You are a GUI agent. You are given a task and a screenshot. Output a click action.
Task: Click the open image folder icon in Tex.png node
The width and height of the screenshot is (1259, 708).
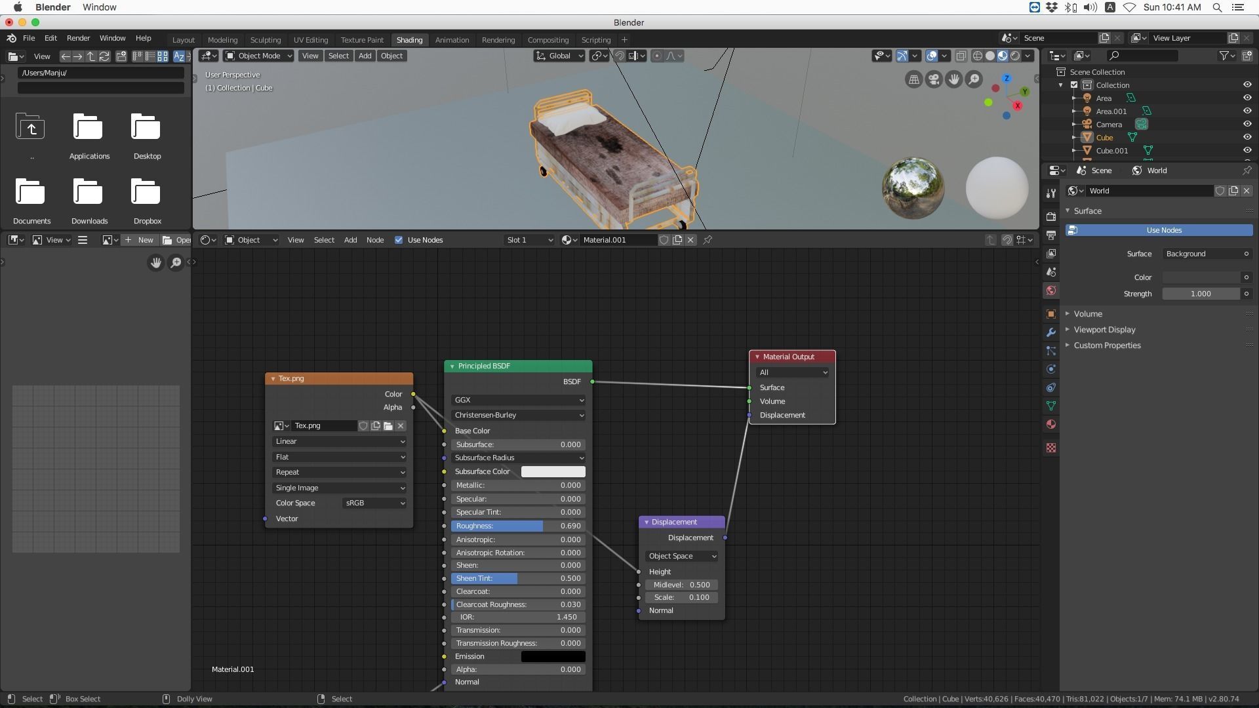click(x=388, y=426)
